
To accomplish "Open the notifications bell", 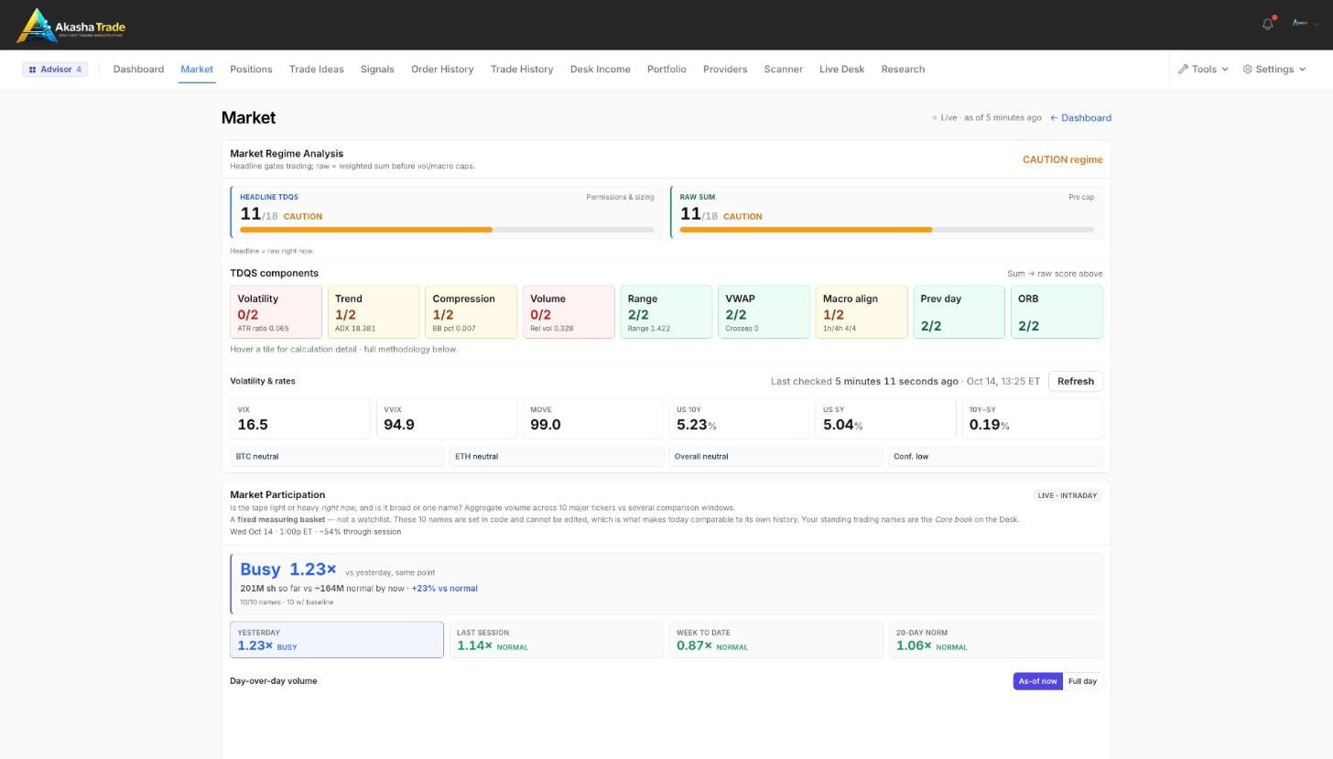I will point(1268,24).
